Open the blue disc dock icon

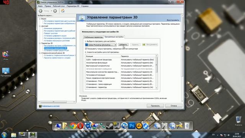(x=146, y=126)
